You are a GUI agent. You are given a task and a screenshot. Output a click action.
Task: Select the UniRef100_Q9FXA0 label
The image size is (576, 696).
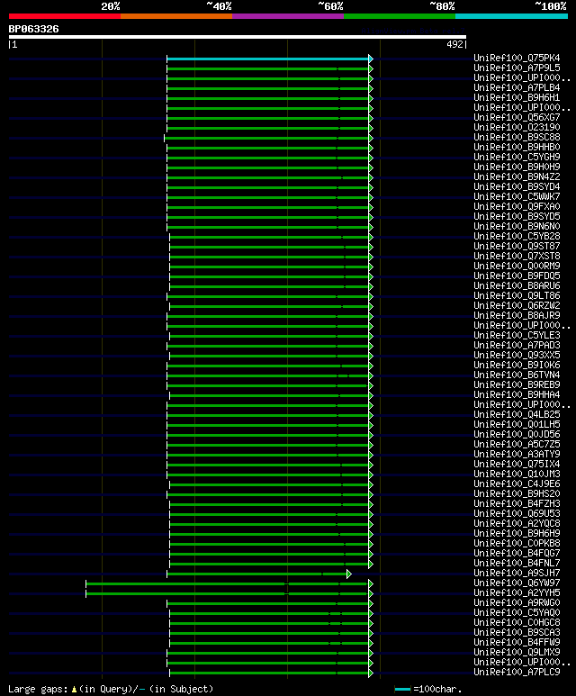pos(517,206)
